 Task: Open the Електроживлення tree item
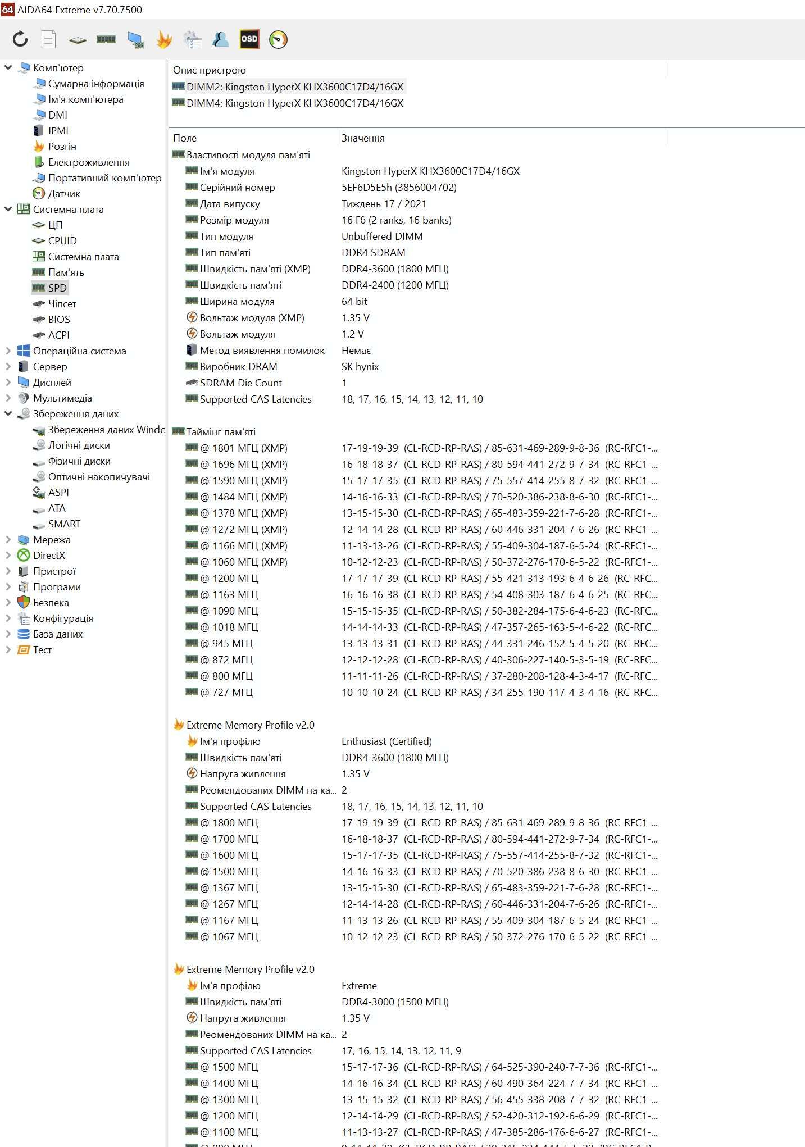(x=89, y=162)
